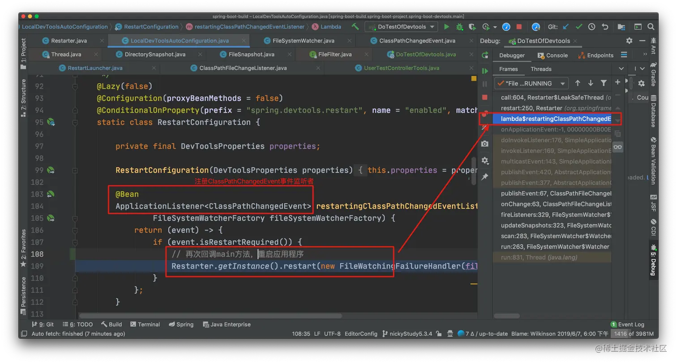This screenshot has height=363, width=677.
Task: Click previous frame up arrow
Action: (x=578, y=83)
